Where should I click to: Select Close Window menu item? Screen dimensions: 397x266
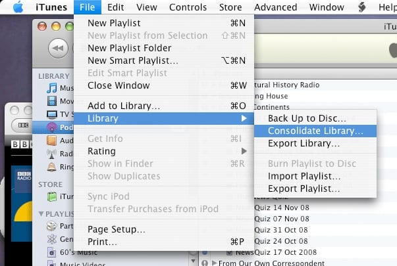coord(164,85)
